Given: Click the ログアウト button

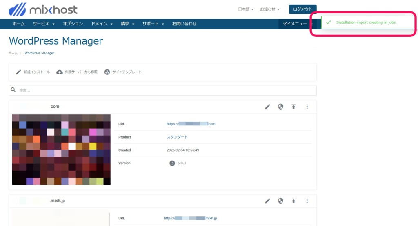Looking at the screenshot, I should (x=302, y=9).
